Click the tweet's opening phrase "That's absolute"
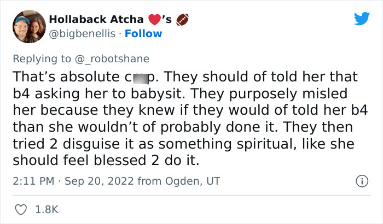The height and width of the screenshot is (224, 383). [x=63, y=76]
